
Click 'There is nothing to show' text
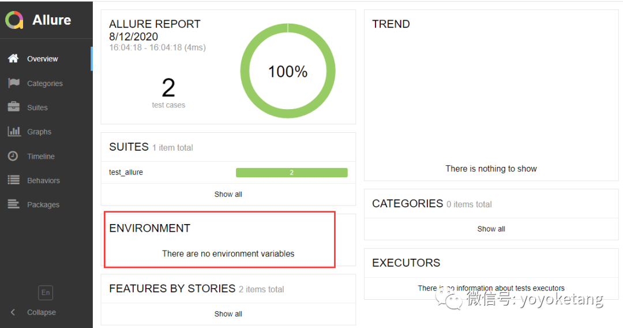[x=491, y=169]
